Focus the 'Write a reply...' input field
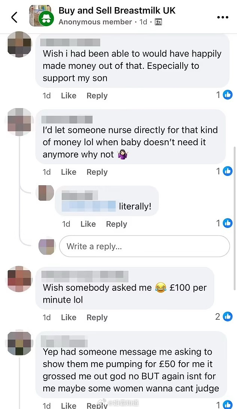Viewport: 237px width, 409px height. tap(145, 246)
